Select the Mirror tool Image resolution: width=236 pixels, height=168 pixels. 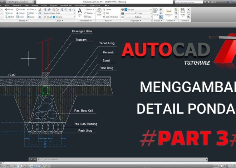click(x=20, y=13)
